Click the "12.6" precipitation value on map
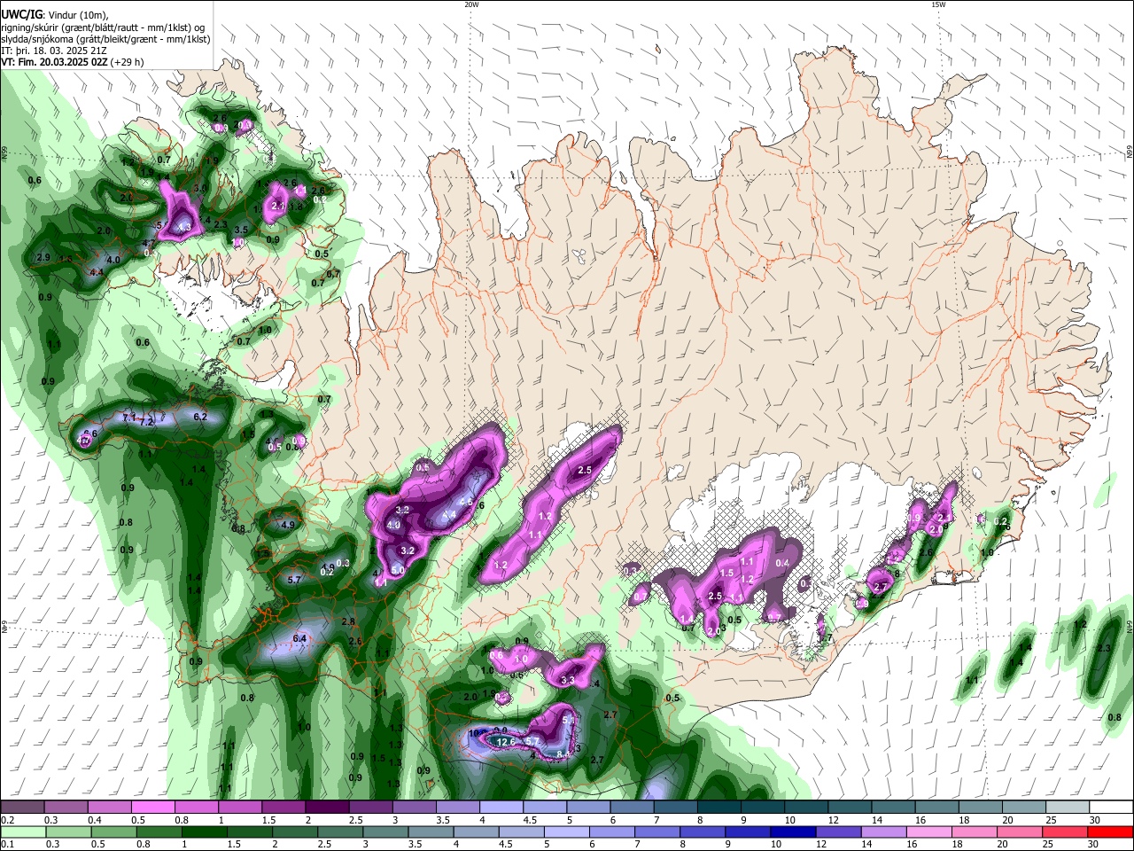Screen dimensions: 1134x851 pos(506,741)
